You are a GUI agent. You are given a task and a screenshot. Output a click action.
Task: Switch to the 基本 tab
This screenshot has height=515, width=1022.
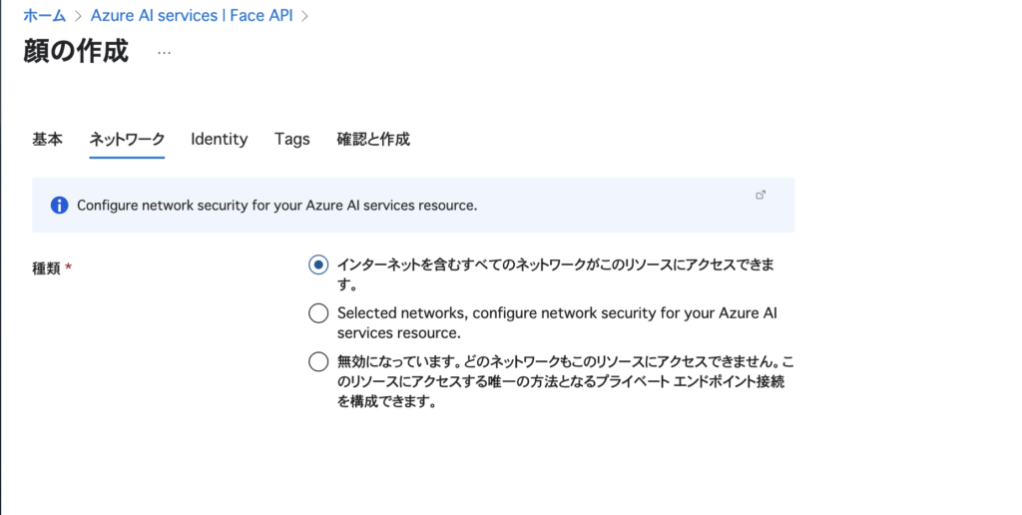[48, 139]
